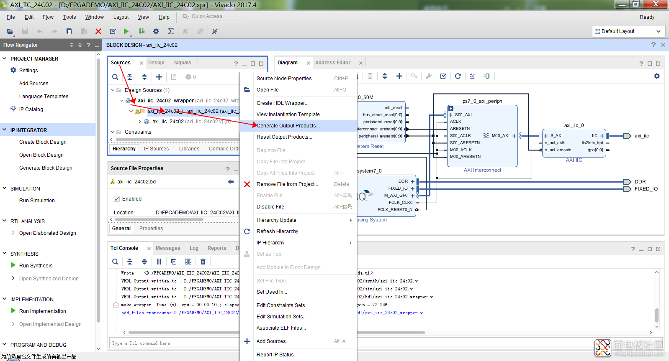Close the Sources tab

pyautogui.click(x=142, y=63)
